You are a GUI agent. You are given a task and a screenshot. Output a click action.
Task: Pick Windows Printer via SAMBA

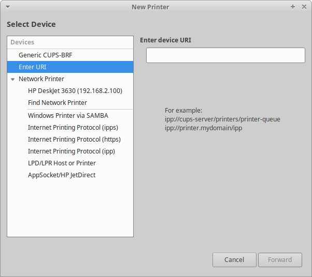pyautogui.click(x=68, y=116)
